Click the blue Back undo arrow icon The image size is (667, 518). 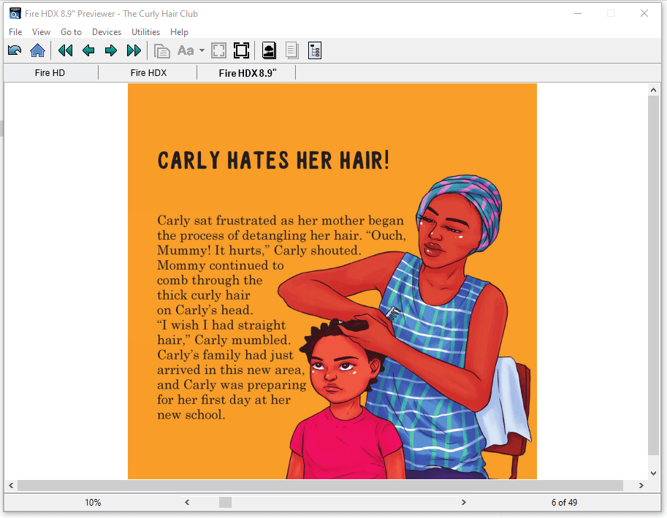pos(15,50)
